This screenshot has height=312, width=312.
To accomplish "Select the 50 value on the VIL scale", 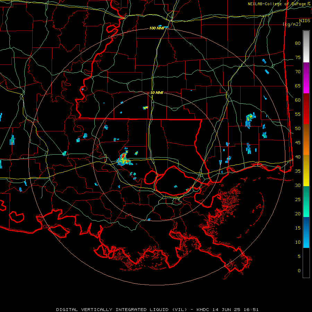I will pyautogui.click(x=298, y=128).
